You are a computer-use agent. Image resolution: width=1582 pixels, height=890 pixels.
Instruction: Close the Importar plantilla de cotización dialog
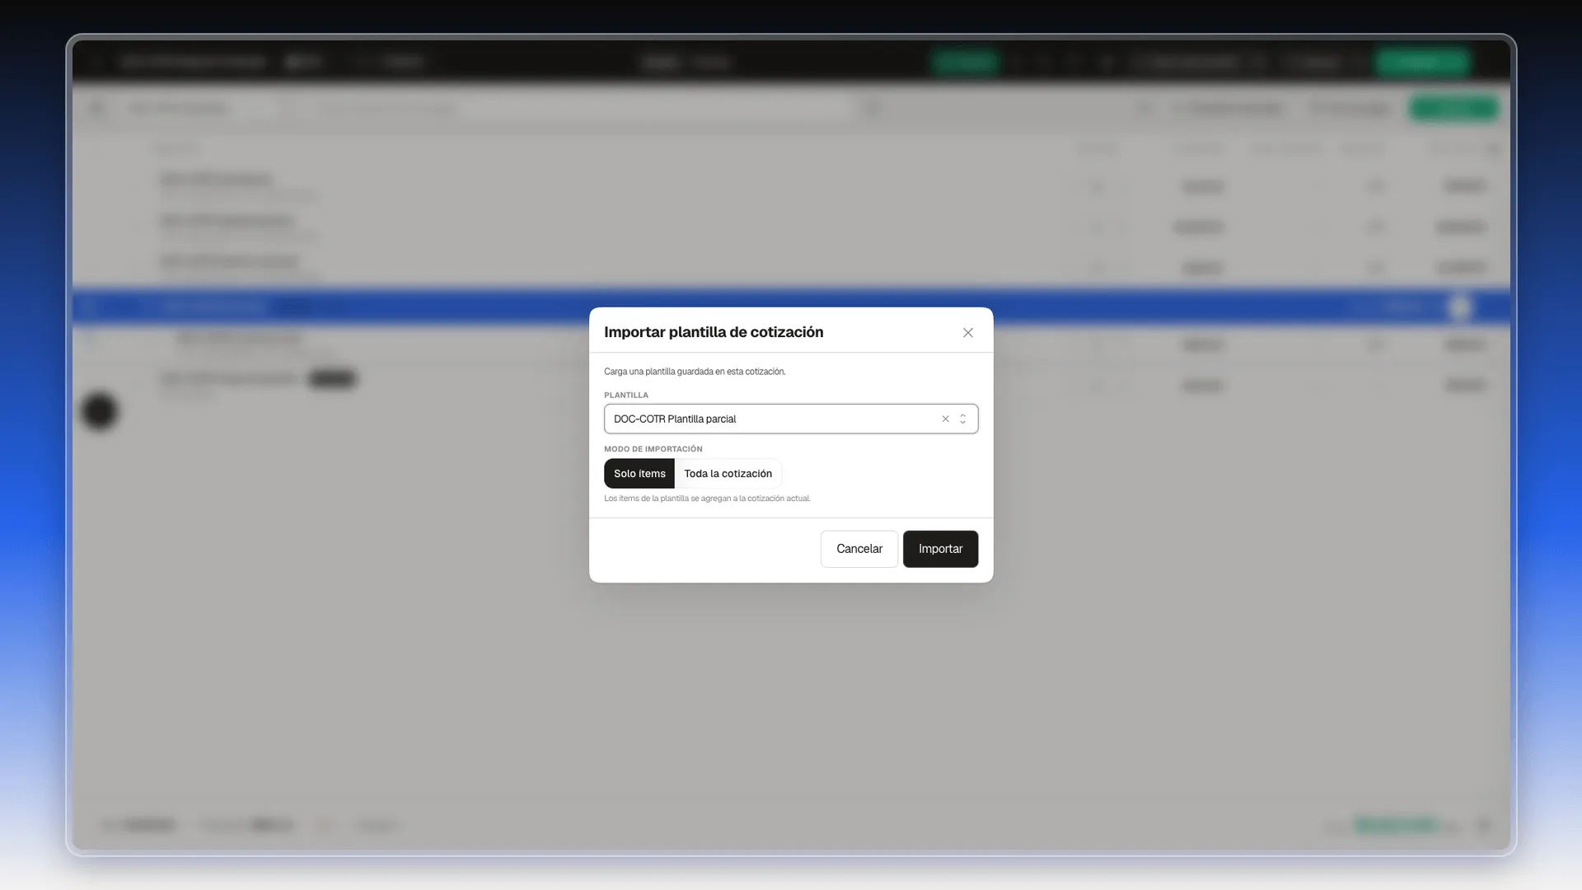pos(968,333)
